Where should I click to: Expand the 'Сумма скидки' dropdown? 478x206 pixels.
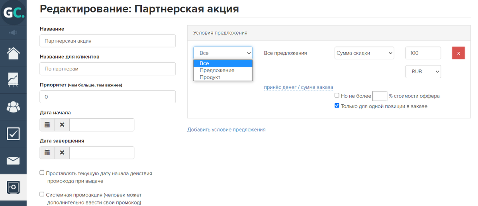click(364, 53)
